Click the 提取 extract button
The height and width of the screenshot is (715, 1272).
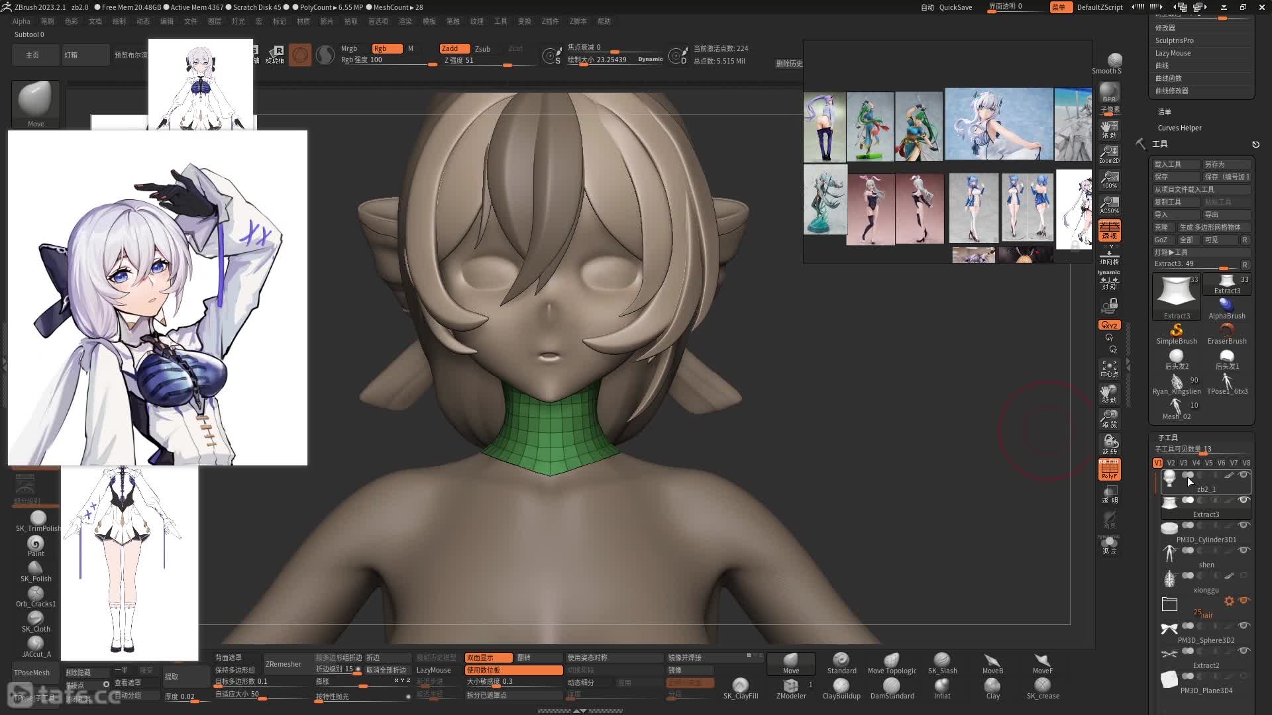(186, 677)
